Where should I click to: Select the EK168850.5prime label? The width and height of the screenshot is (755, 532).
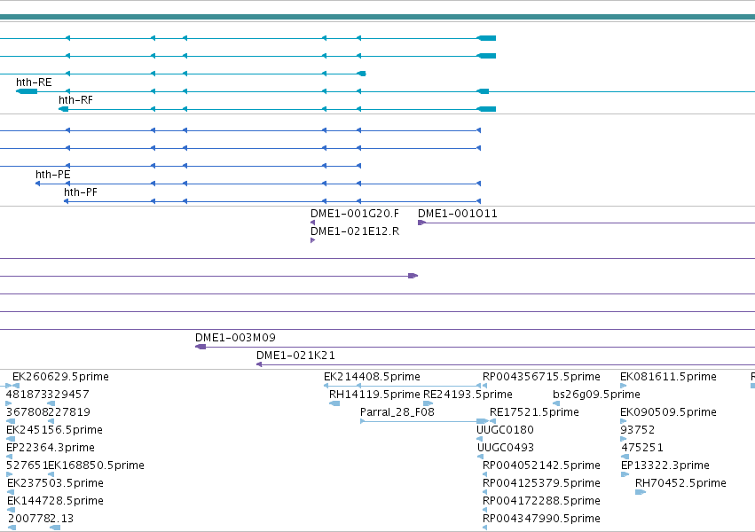point(97,465)
